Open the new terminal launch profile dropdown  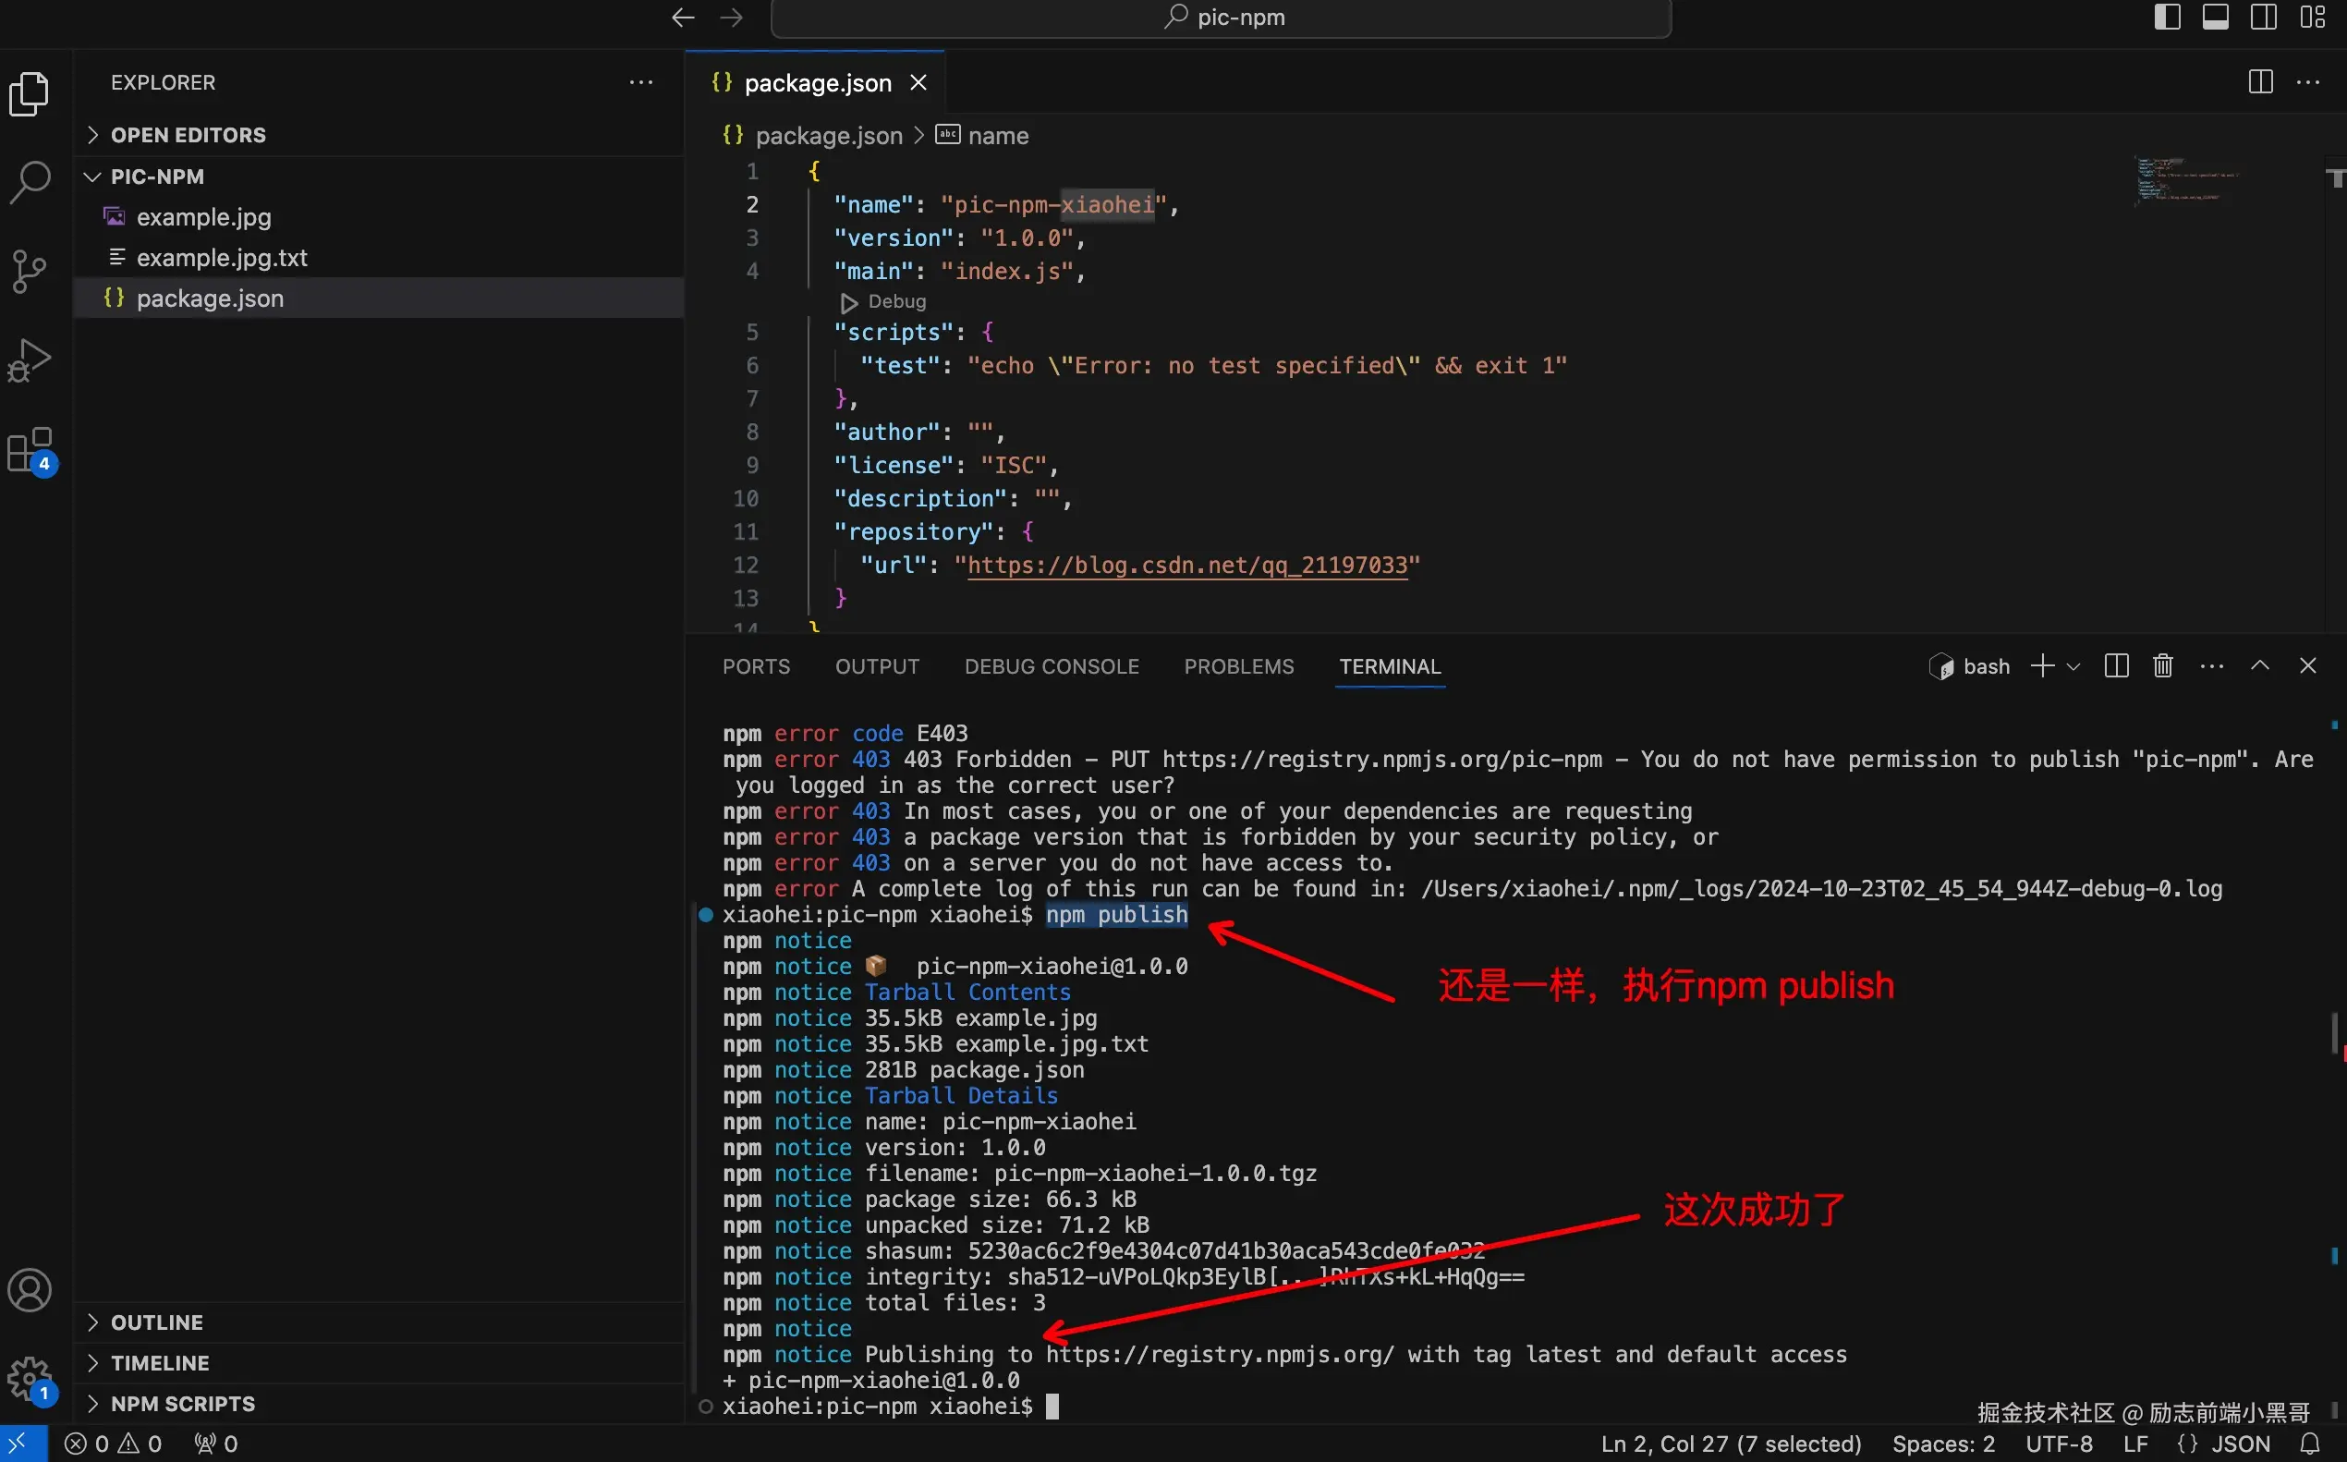2073,667
